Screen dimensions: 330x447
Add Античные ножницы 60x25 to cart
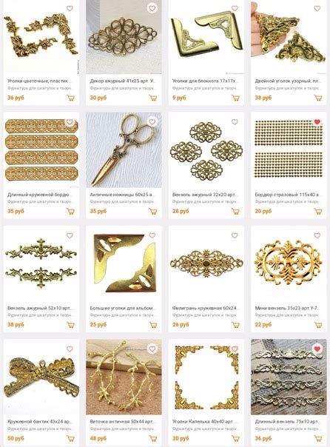(x=153, y=212)
